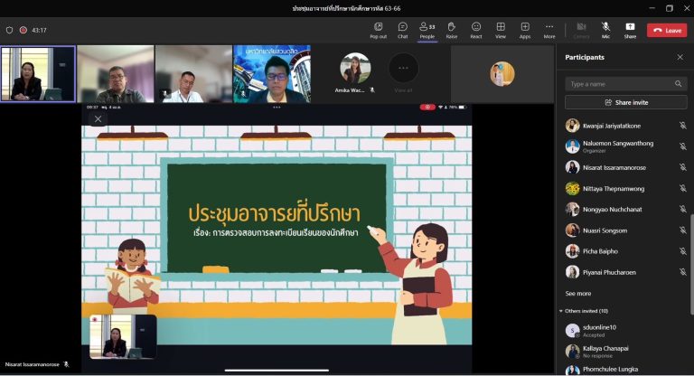Viewport: 694px width, 376px height.
Task: Click the mic icon for Naluemon Sangwanthong
Action: 682,146
